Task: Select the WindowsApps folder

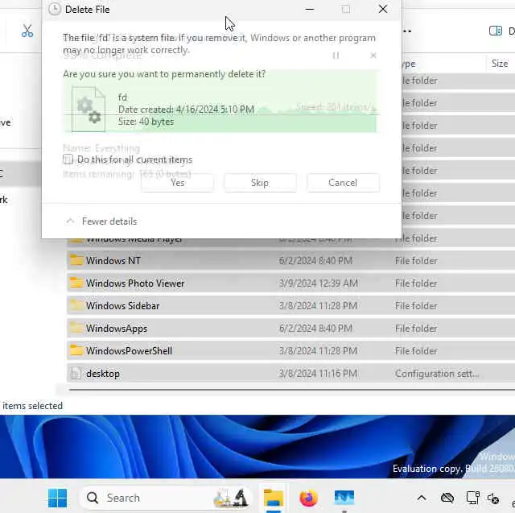Action: coord(290,329)
